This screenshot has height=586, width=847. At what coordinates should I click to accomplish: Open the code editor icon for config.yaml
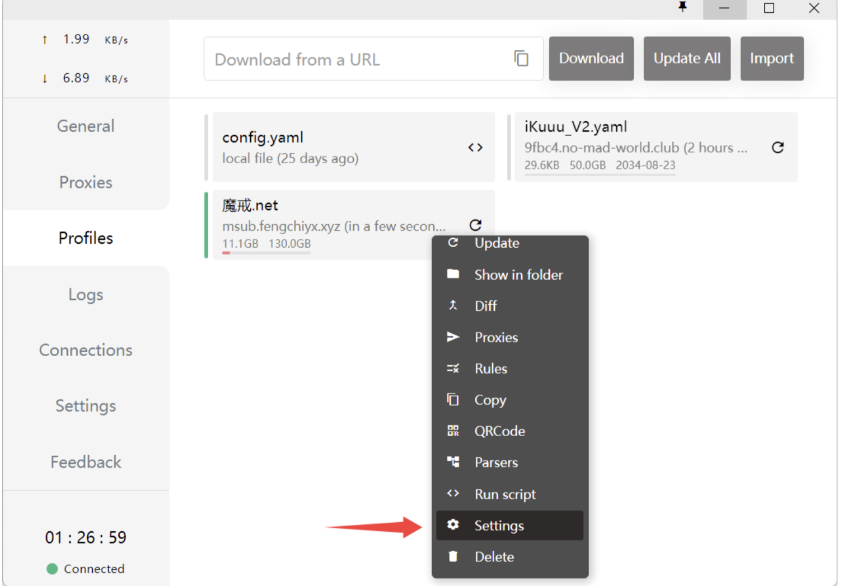[475, 147]
